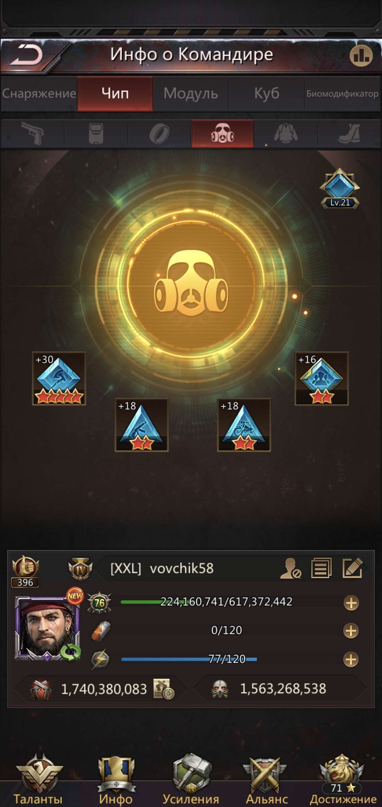Open Альянс in the bottom menu

[x=266, y=781]
